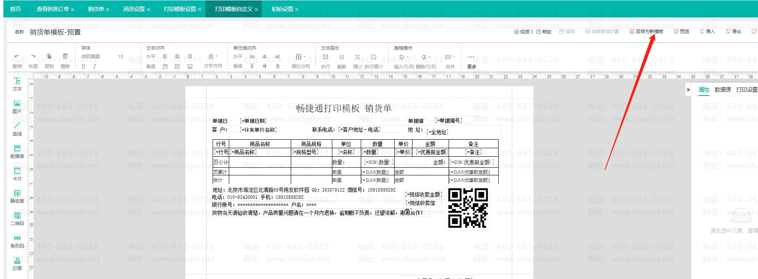Image resolution: width=758 pixels, height=279 pixels.
Task: Select the 图片 (Image) tool
Action: (x=17, y=106)
